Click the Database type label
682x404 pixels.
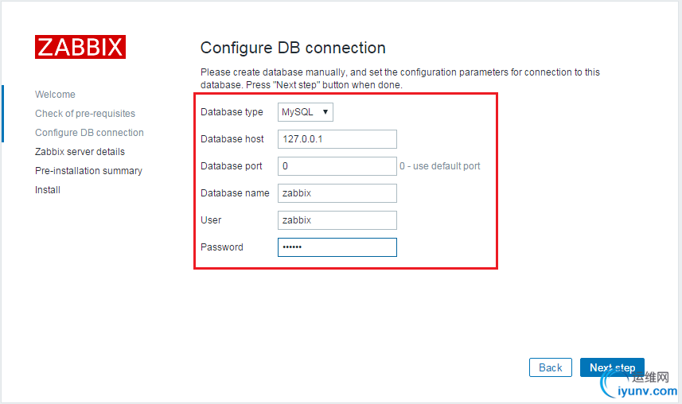(x=232, y=112)
